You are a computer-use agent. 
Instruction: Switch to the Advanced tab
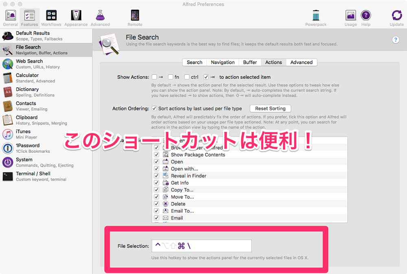click(302, 62)
